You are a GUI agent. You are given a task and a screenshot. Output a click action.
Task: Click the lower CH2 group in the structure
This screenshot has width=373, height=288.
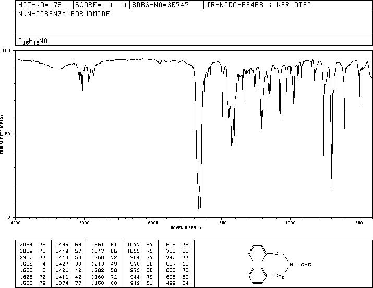point(279,276)
